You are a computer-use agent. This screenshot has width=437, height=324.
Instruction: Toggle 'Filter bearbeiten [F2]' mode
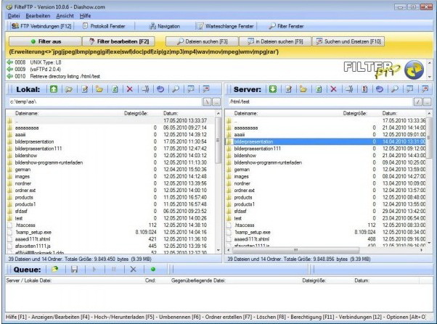[x=118, y=42]
